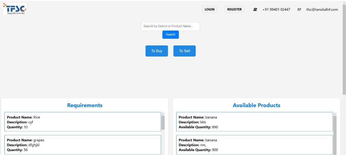The image size is (346, 155).
Task: Select the To Buy option
Action: [x=157, y=51]
